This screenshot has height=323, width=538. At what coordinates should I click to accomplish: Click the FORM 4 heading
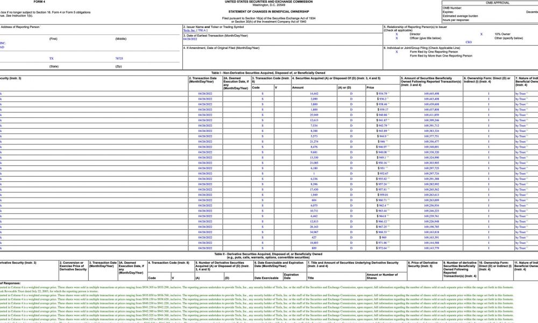(39, 2)
